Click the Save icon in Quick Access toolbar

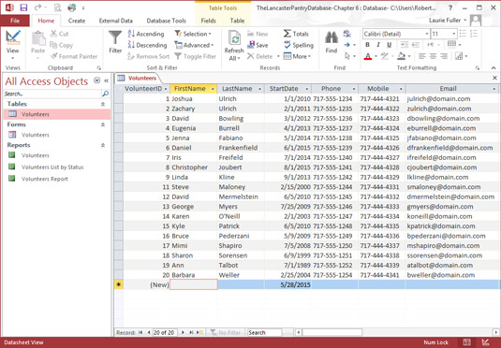click(x=23, y=7)
